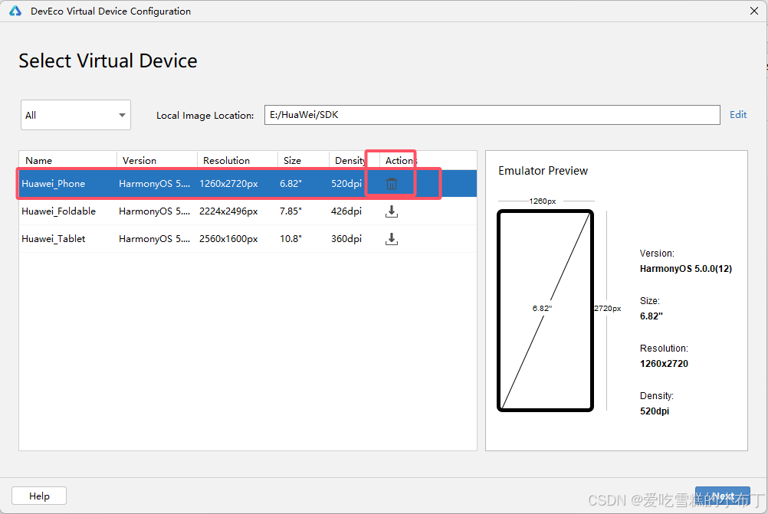Download the Huawei_Tablet image
768x514 pixels.
tap(392, 239)
